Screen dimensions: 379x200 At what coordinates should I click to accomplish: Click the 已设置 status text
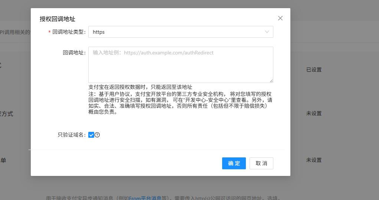coord(314,70)
